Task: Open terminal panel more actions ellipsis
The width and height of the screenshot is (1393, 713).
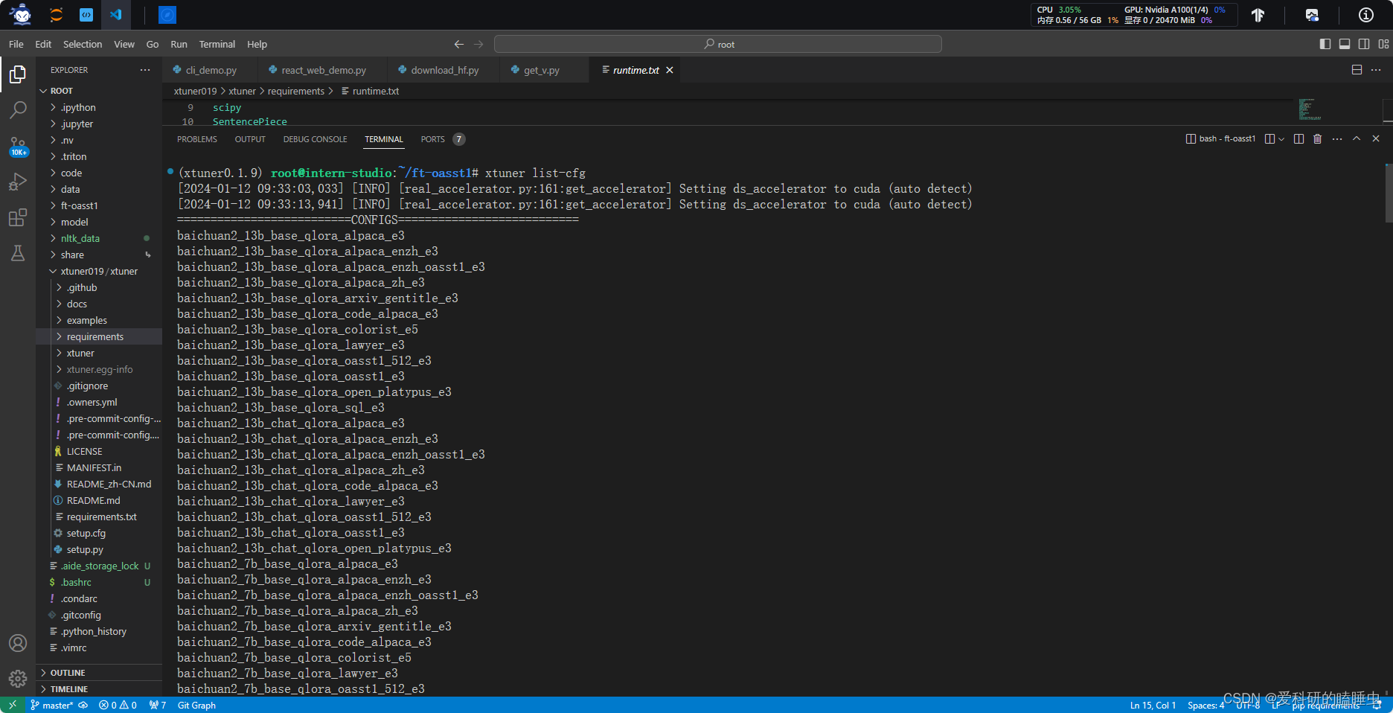Action: [x=1337, y=139]
